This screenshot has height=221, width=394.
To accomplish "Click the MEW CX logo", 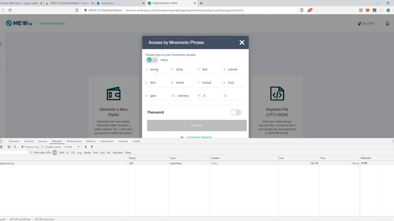I will tap(19, 23).
